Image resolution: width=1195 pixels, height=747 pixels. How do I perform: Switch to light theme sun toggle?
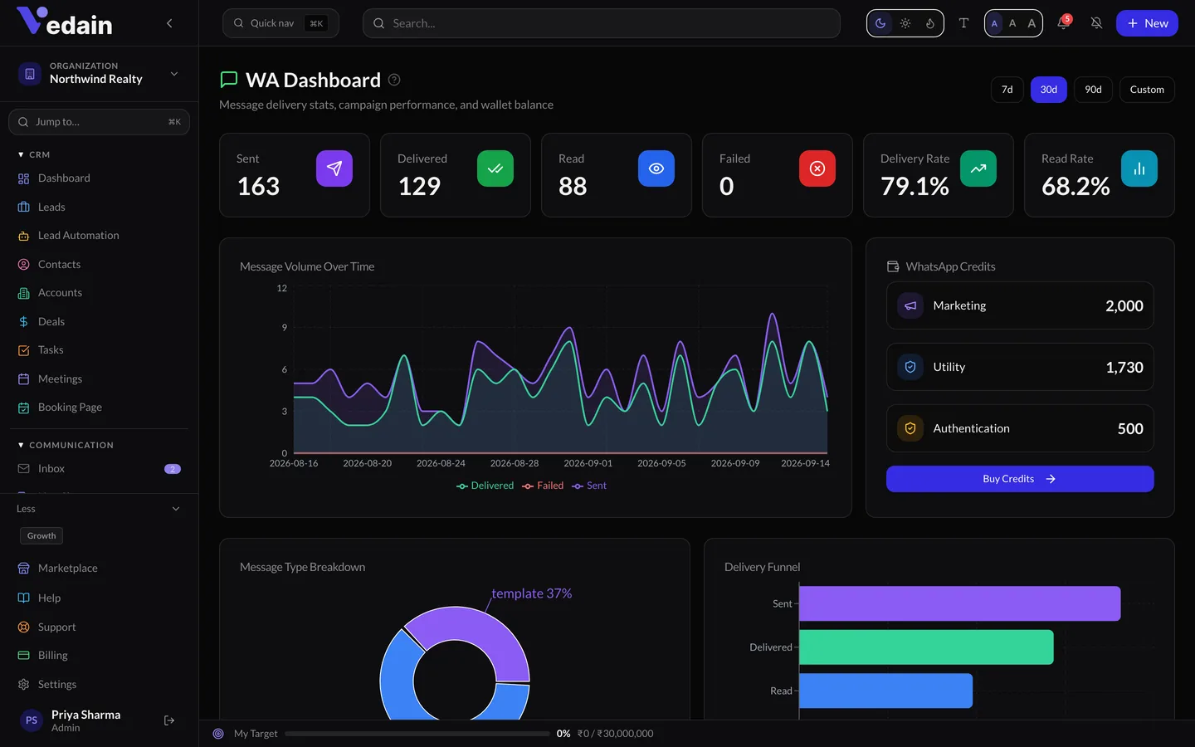905,23
